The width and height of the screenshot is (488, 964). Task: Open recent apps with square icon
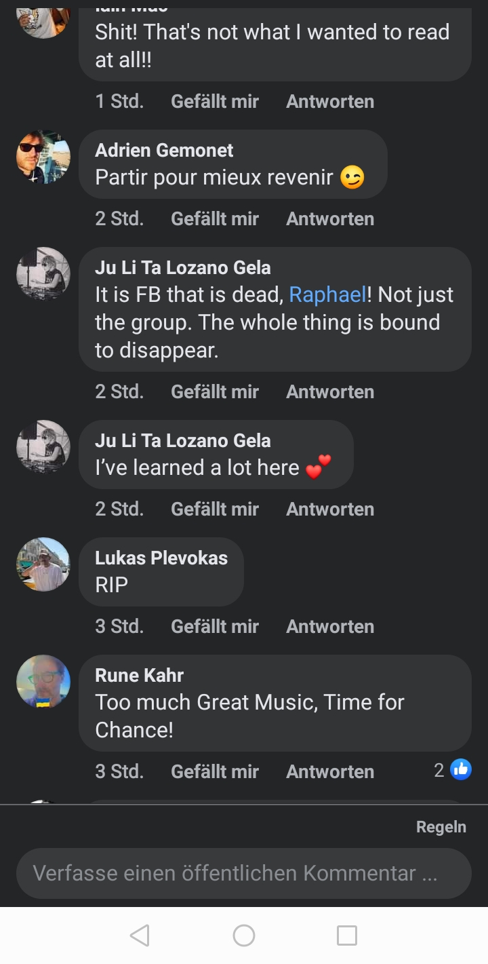point(347,936)
